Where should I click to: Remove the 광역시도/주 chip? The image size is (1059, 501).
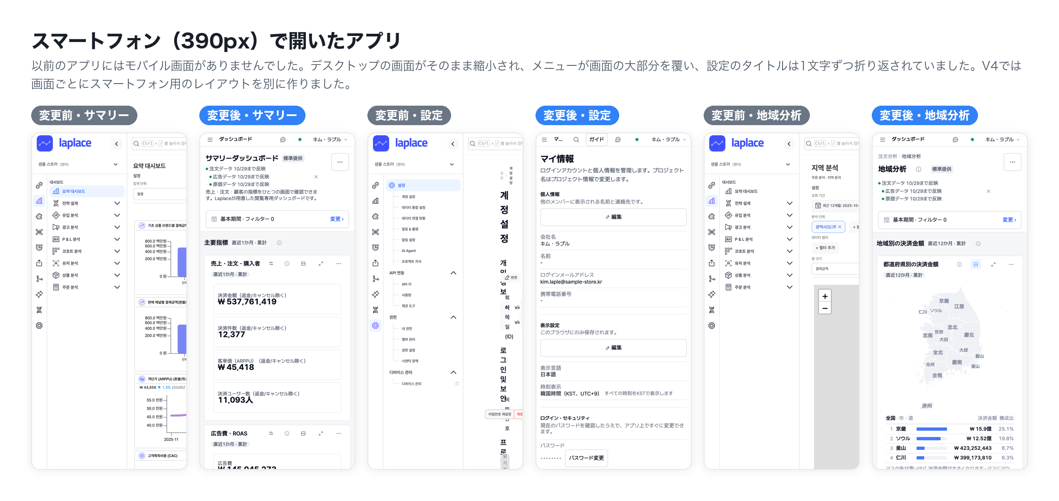pos(840,227)
